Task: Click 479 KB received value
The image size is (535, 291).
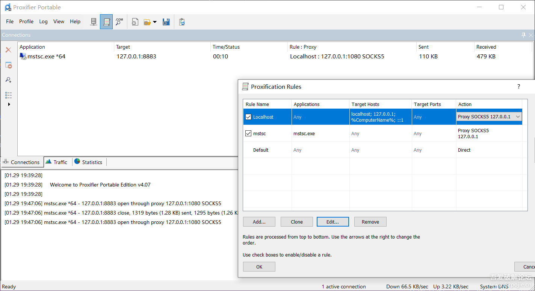Action: [486, 57]
